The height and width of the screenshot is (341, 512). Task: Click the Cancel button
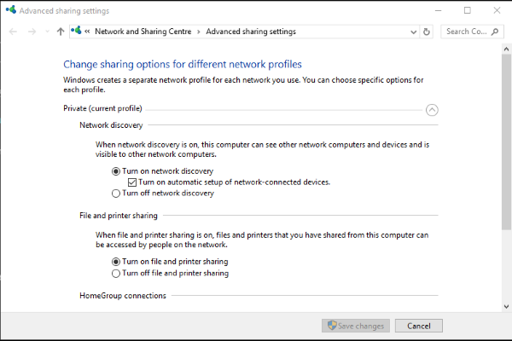pos(419,326)
